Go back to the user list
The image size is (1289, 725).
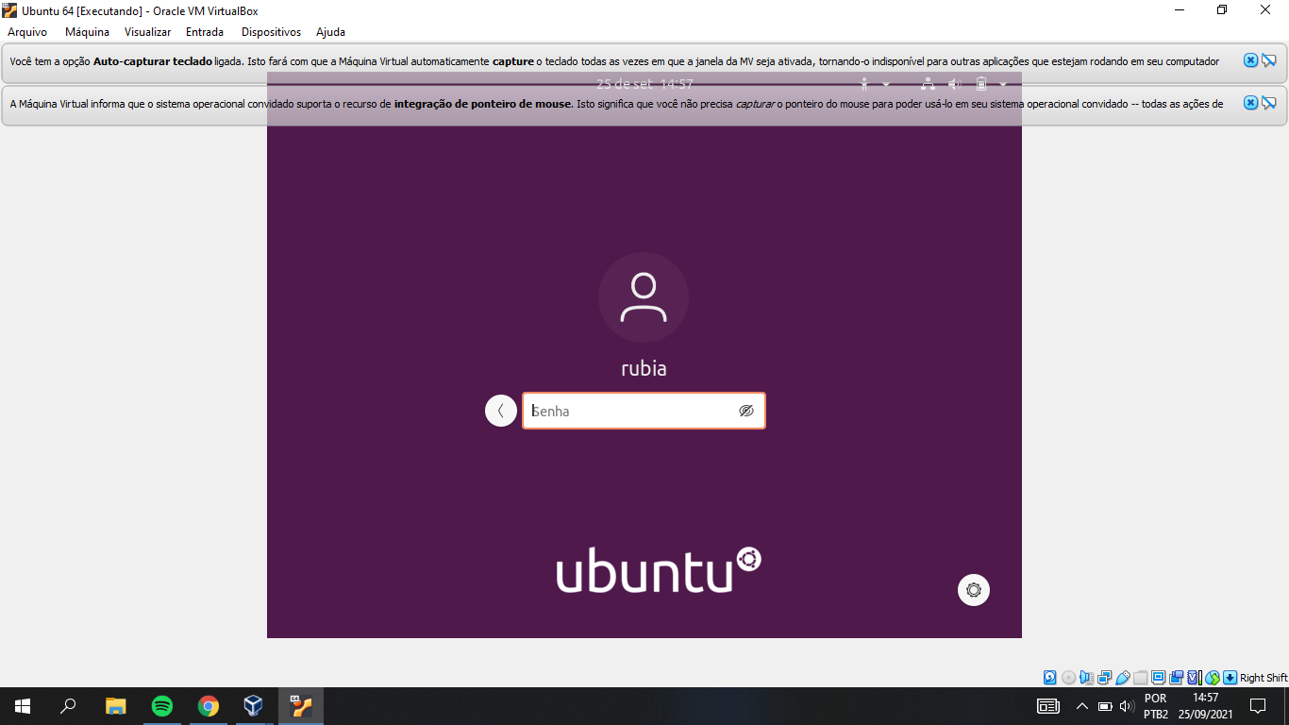pos(501,411)
